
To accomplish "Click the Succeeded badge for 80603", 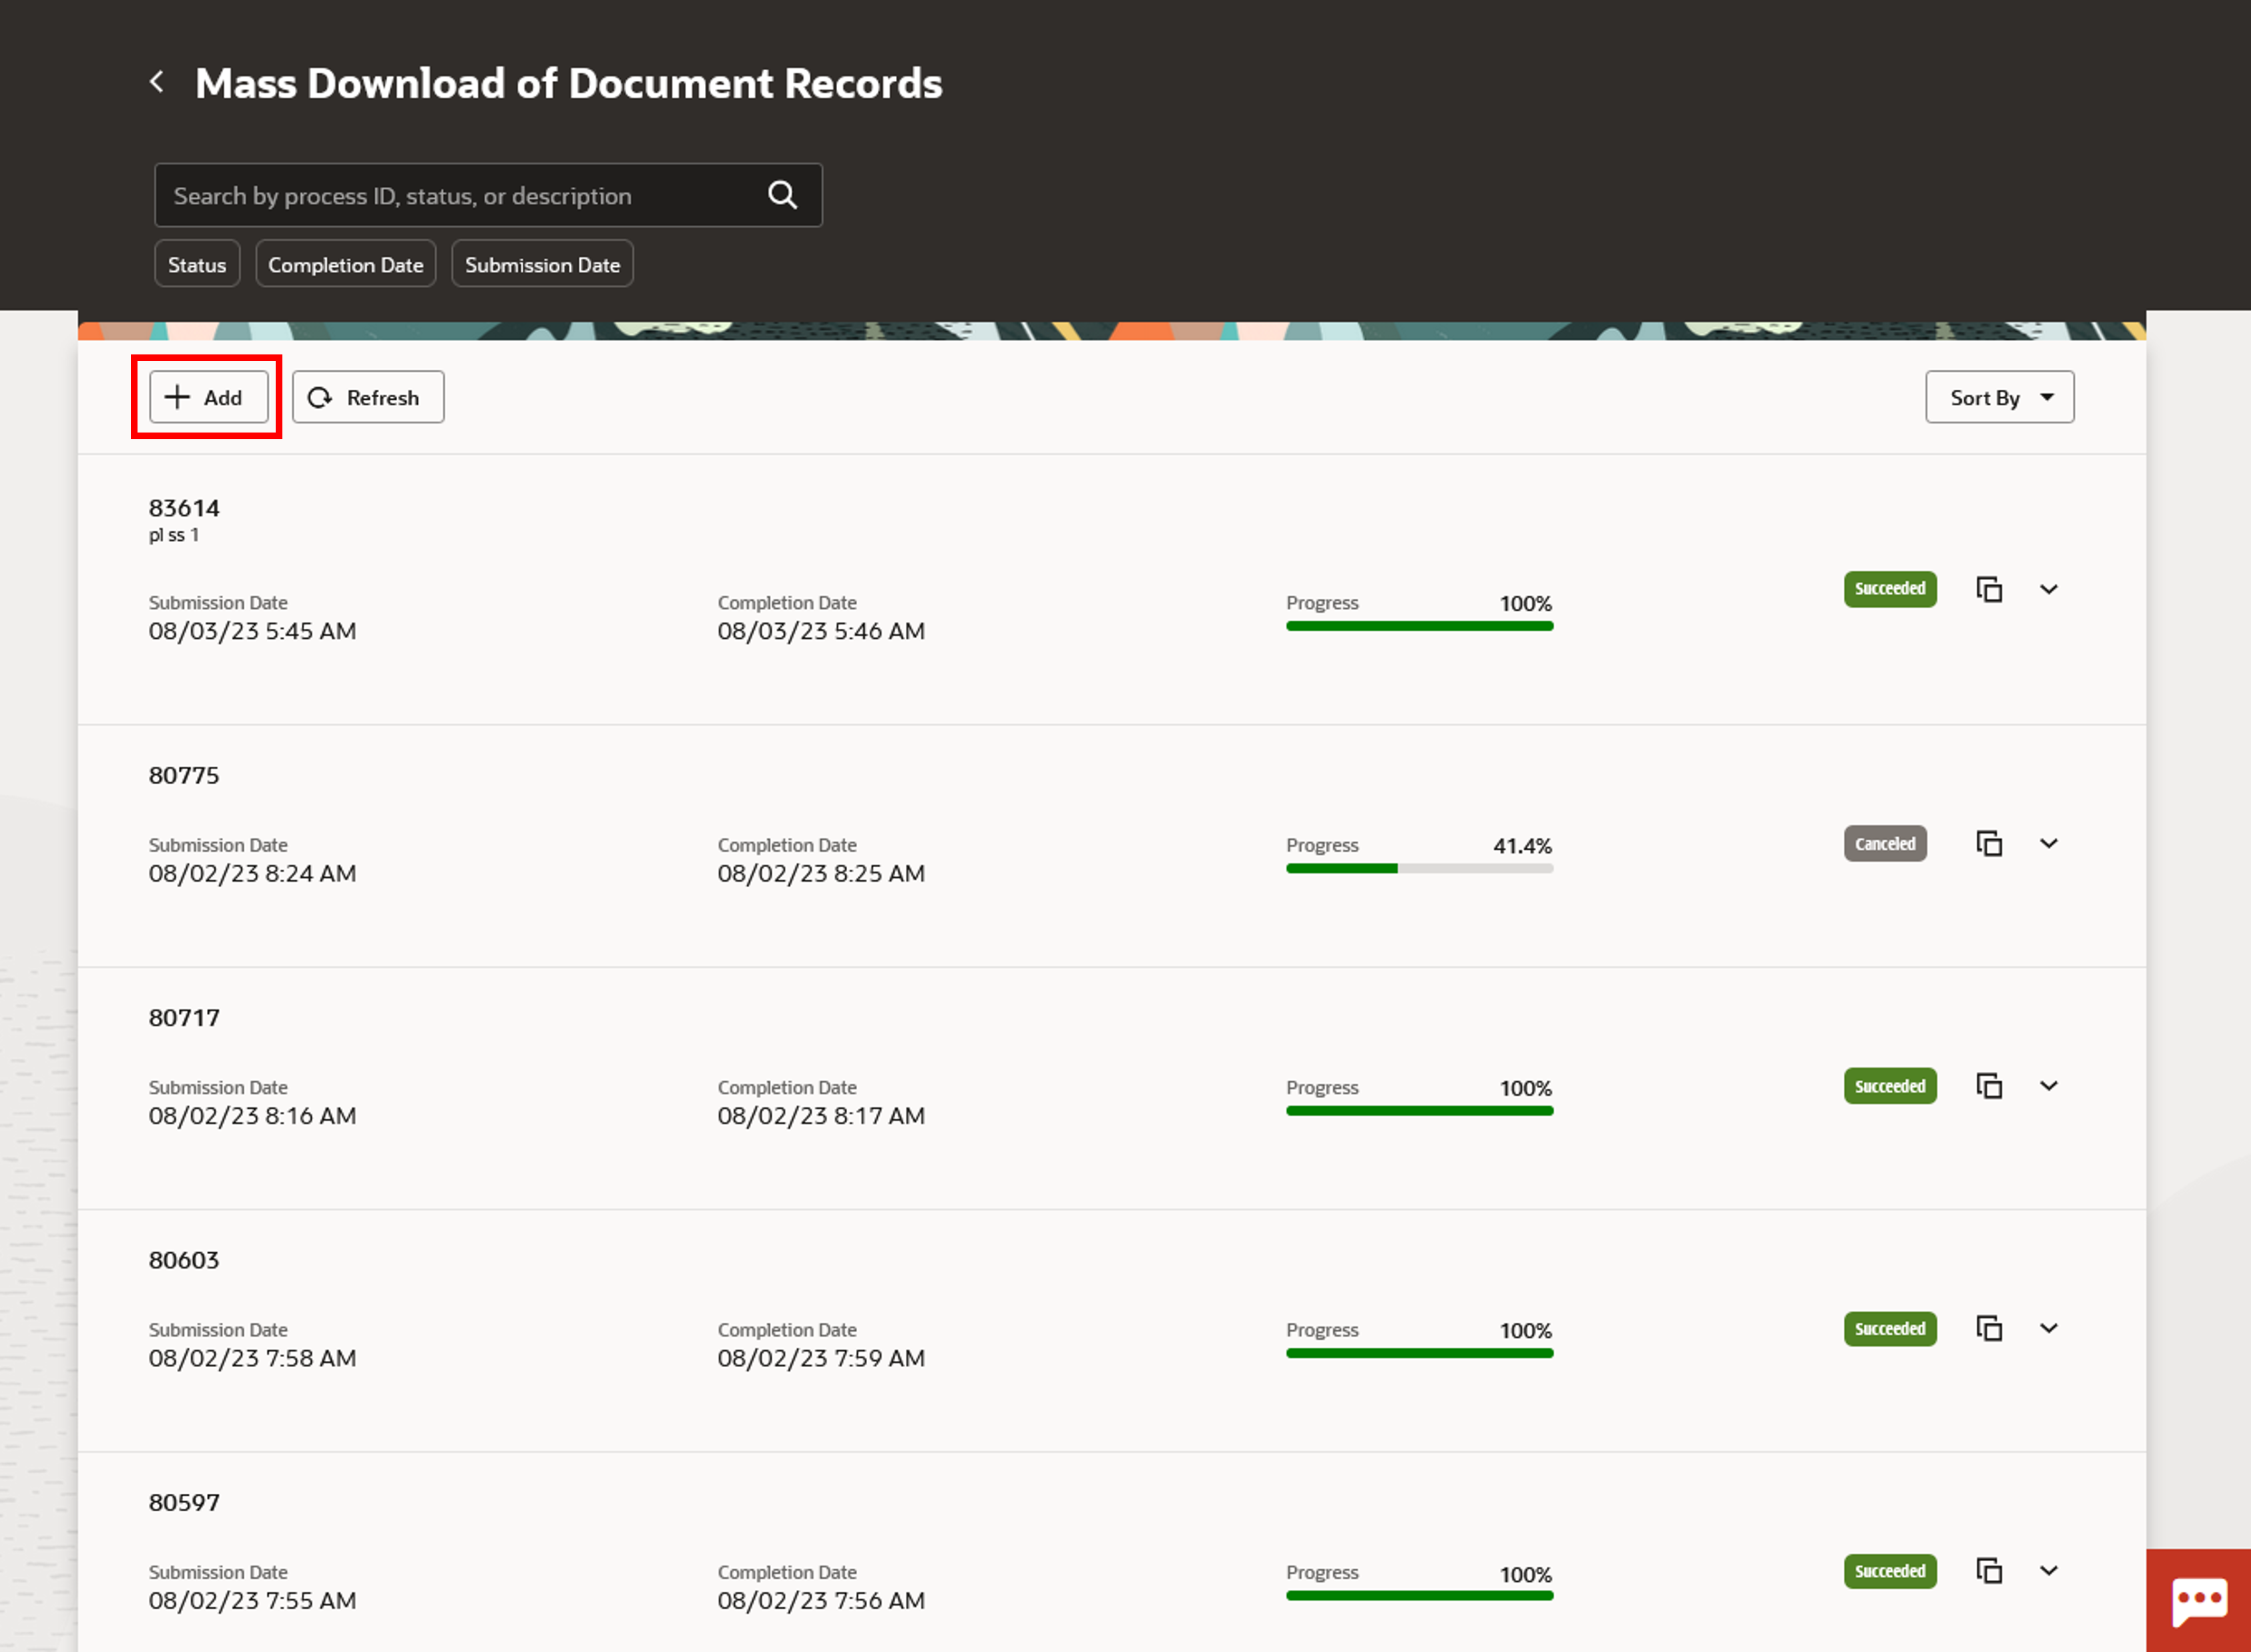I will (x=1890, y=1328).
